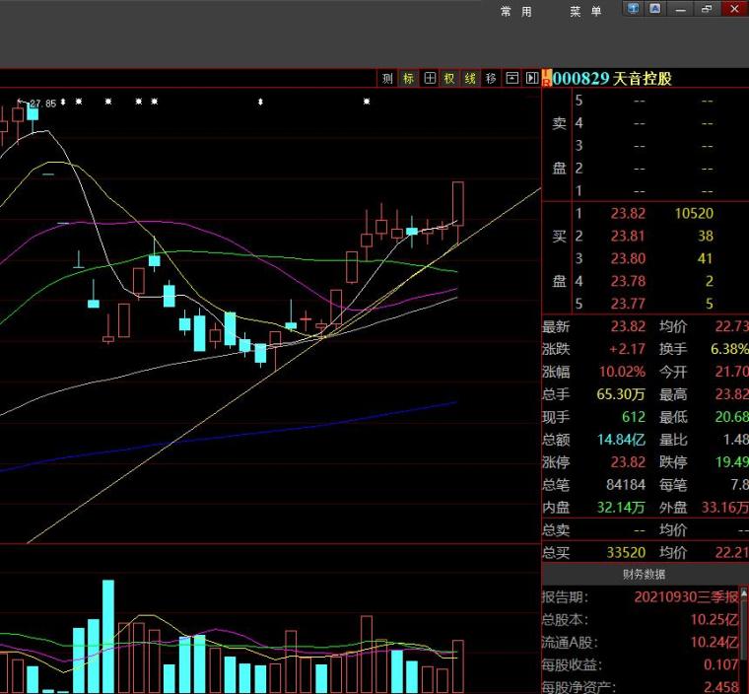
Task: Toggle the 线 drawing line button
Action: tap(470, 78)
